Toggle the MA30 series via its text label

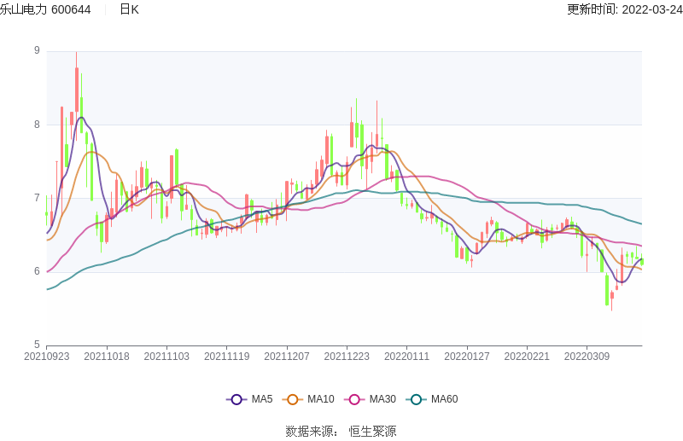tap(382, 399)
